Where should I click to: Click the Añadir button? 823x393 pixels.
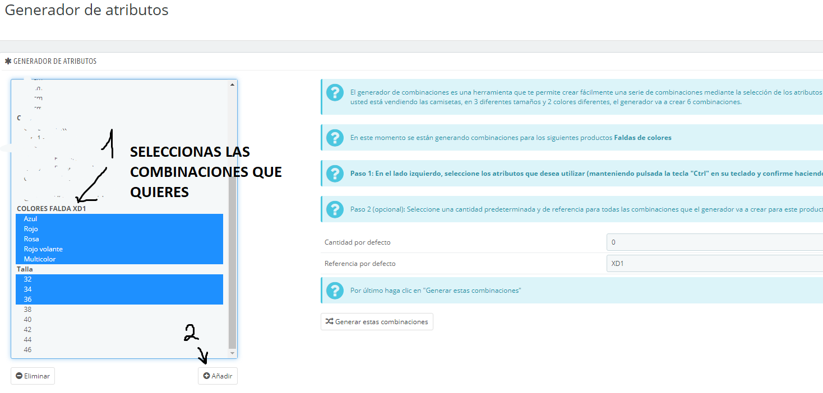(x=218, y=376)
